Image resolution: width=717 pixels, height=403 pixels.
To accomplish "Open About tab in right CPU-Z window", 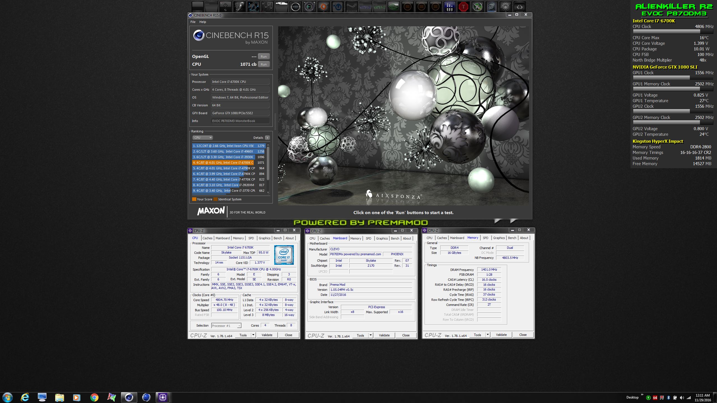I will click(x=524, y=238).
